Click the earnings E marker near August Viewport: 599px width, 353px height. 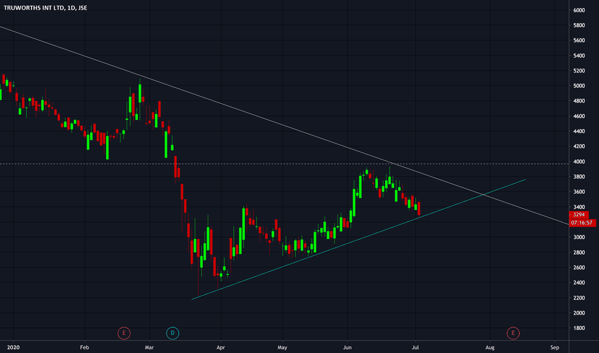click(x=513, y=333)
